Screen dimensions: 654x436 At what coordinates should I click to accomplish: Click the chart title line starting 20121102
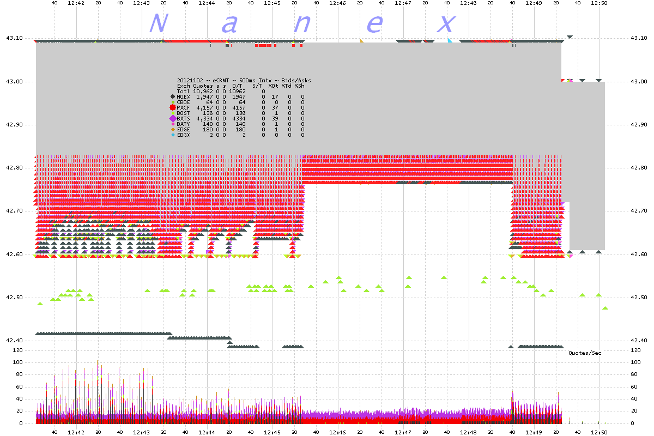click(244, 80)
